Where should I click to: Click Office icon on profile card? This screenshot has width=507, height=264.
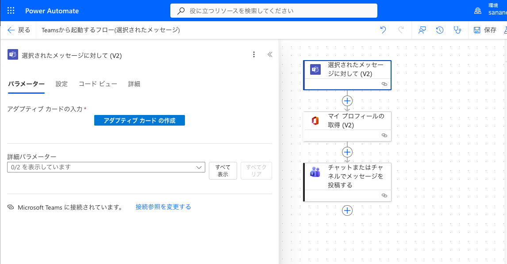(315, 121)
